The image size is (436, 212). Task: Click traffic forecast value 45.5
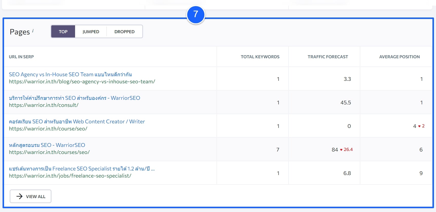346,103
